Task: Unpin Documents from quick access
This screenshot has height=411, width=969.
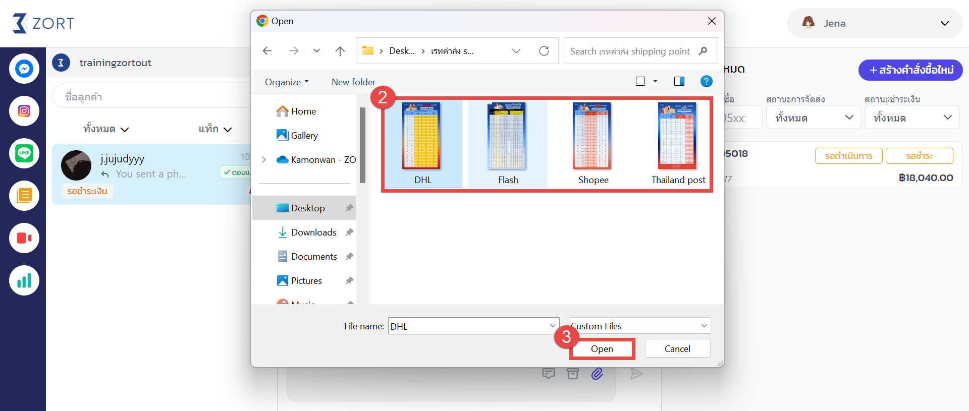Action: click(x=349, y=256)
